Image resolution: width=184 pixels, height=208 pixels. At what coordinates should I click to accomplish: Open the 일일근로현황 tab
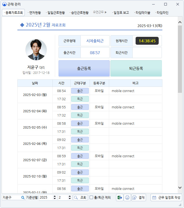(55, 13)
